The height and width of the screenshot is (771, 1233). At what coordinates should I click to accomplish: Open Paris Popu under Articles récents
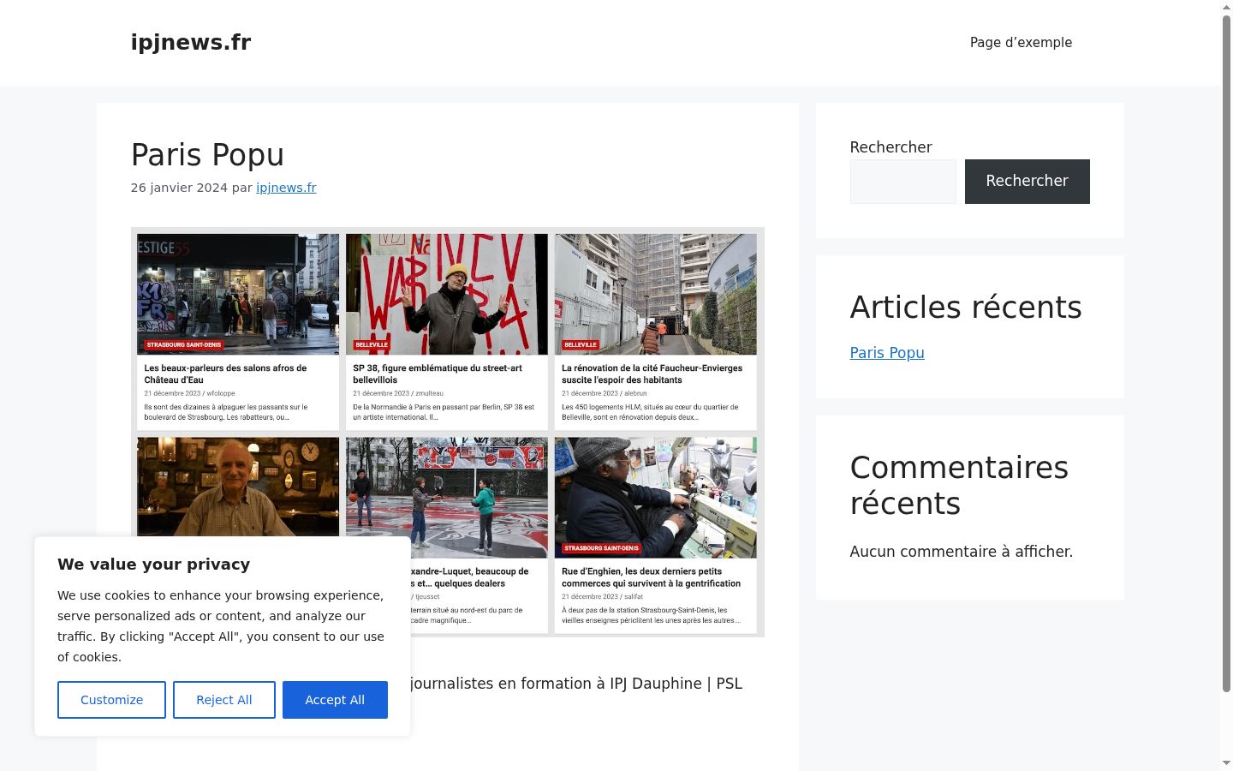click(887, 353)
